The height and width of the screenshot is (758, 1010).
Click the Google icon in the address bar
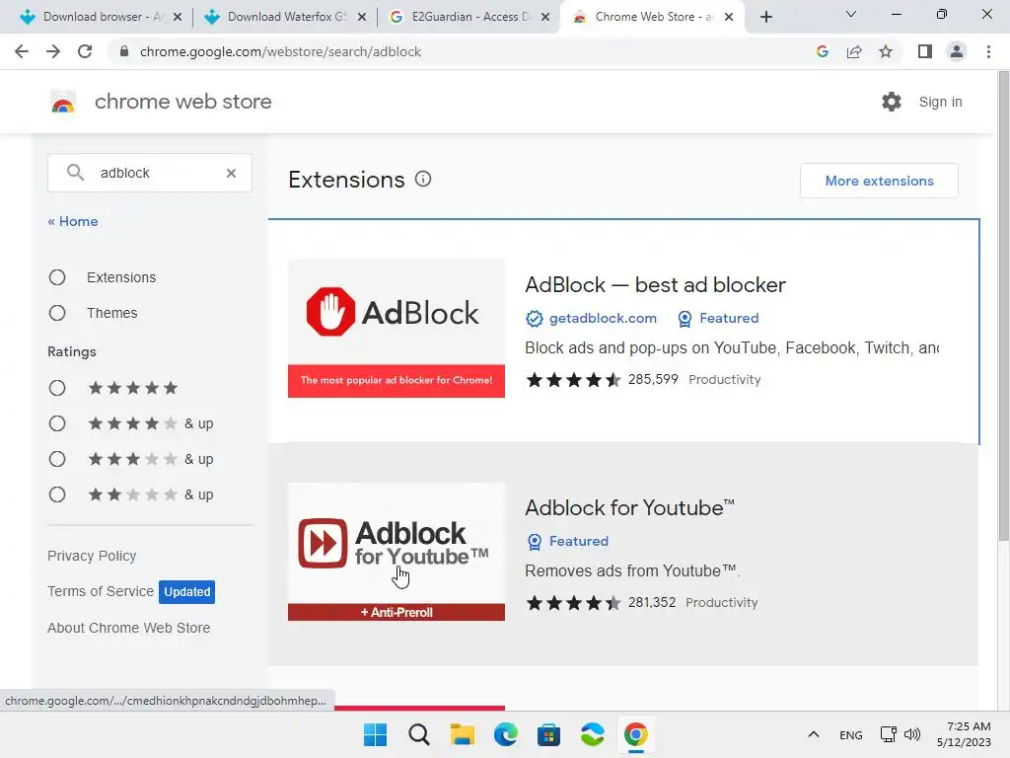822,51
